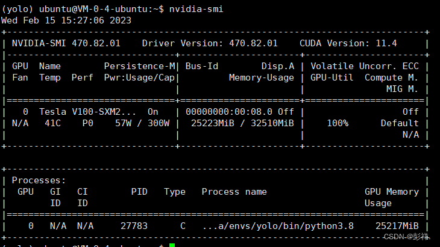Click the 'nvidia-smi' command text
Screen dimensions: 440x247
196,9
